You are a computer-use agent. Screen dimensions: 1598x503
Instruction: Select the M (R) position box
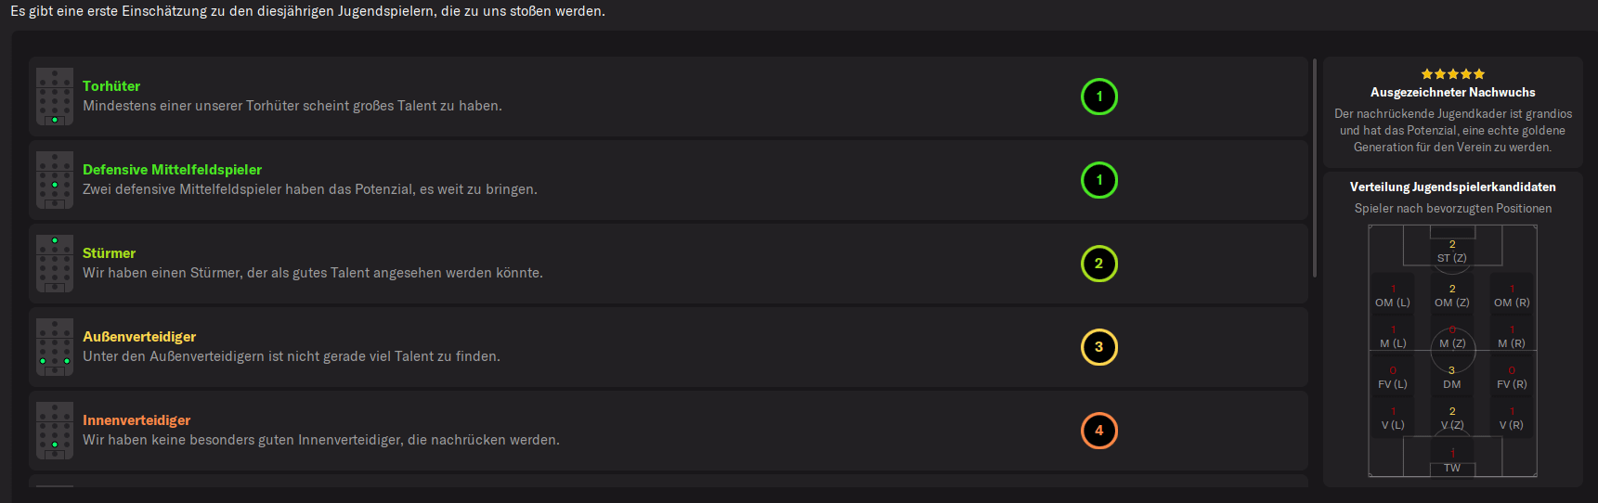[x=1512, y=337]
